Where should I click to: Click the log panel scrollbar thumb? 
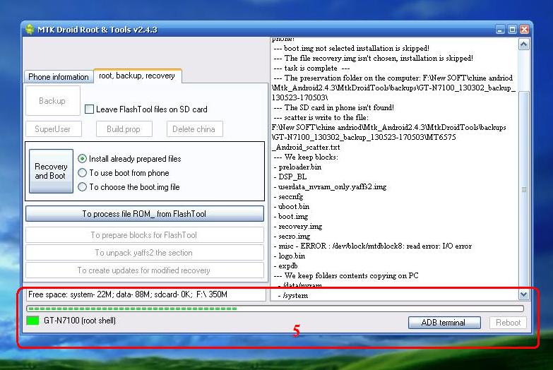click(524, 189)
